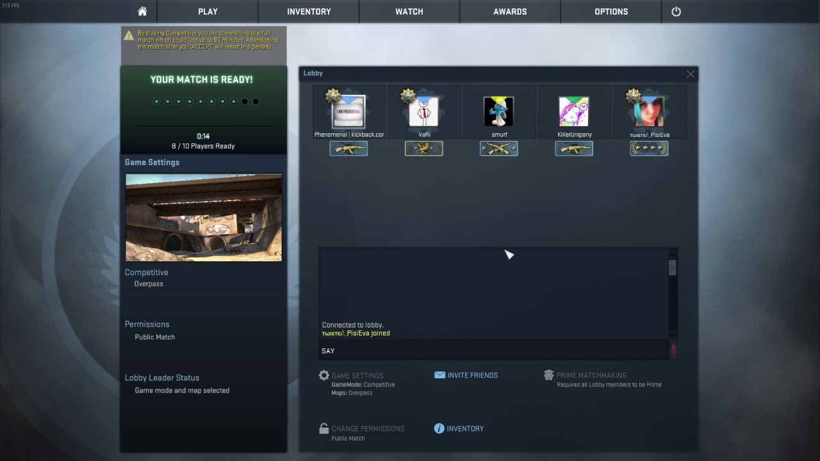Click 'Overpass' under Competitive heading

[149, 284]
